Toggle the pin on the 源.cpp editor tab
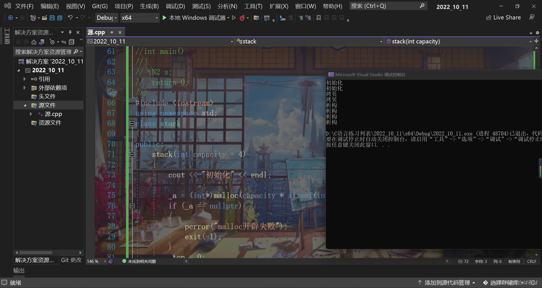 coord(112,32)
